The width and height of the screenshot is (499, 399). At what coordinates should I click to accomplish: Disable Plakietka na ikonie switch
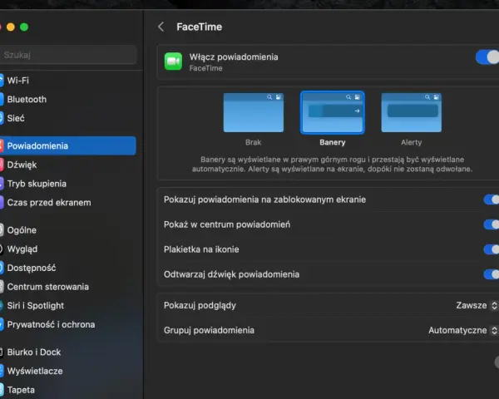(492, 249)
